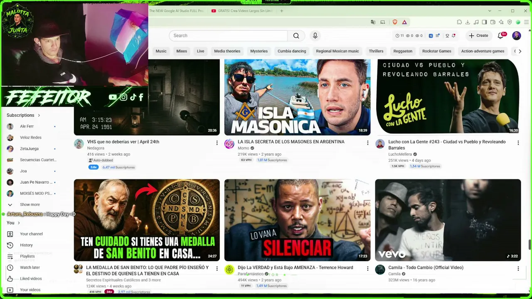Select the Media theories chip

227,51
